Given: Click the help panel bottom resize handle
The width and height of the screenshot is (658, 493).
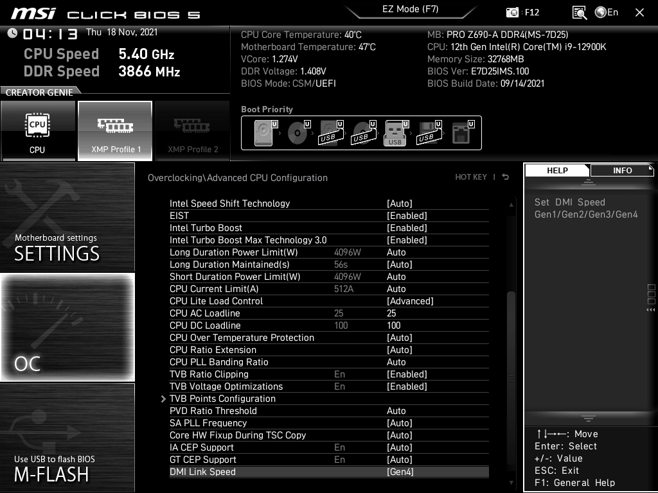Looking at the screenshot, I should (589, 419).
